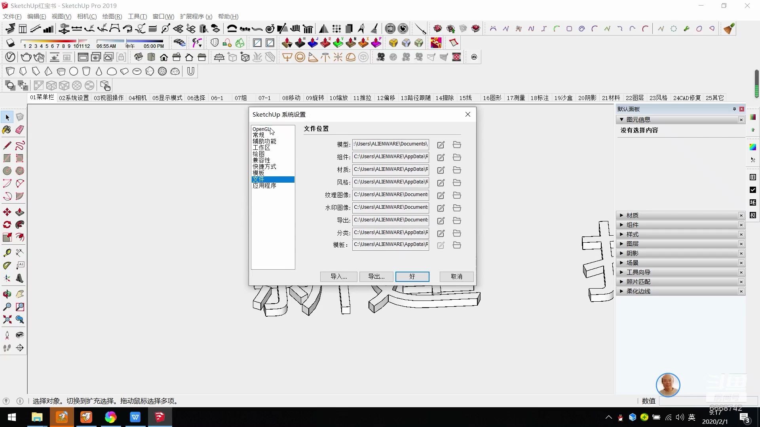Viewport: 760px width, 427px height.
Task: Click the 好 button in dialog
Action: 412,277
